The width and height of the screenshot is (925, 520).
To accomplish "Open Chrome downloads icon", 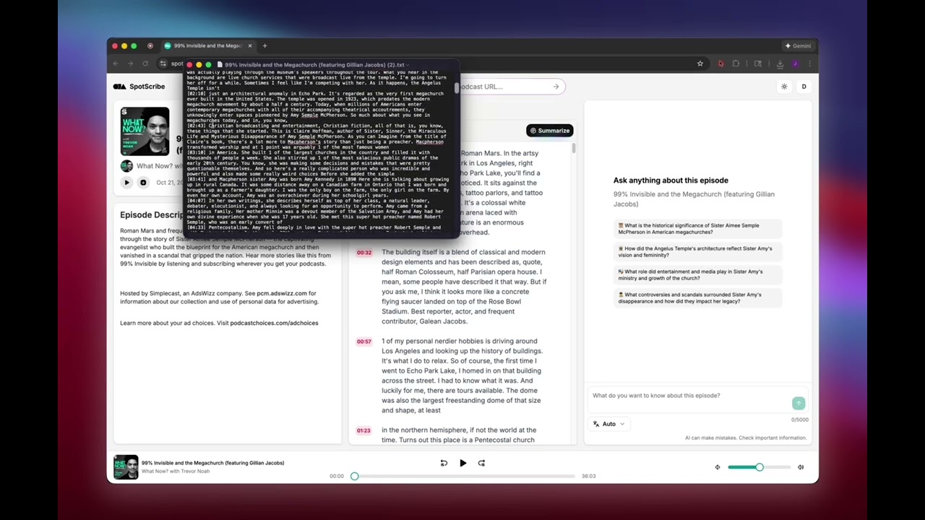I will pos(780,64).
